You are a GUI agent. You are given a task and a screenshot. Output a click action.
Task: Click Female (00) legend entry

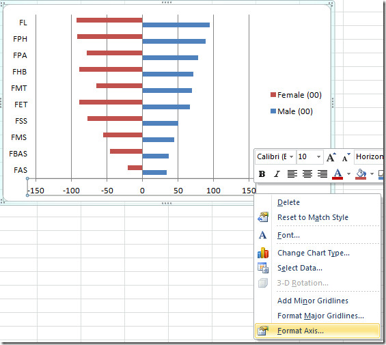pyautogui.click(x=296, y=95)
